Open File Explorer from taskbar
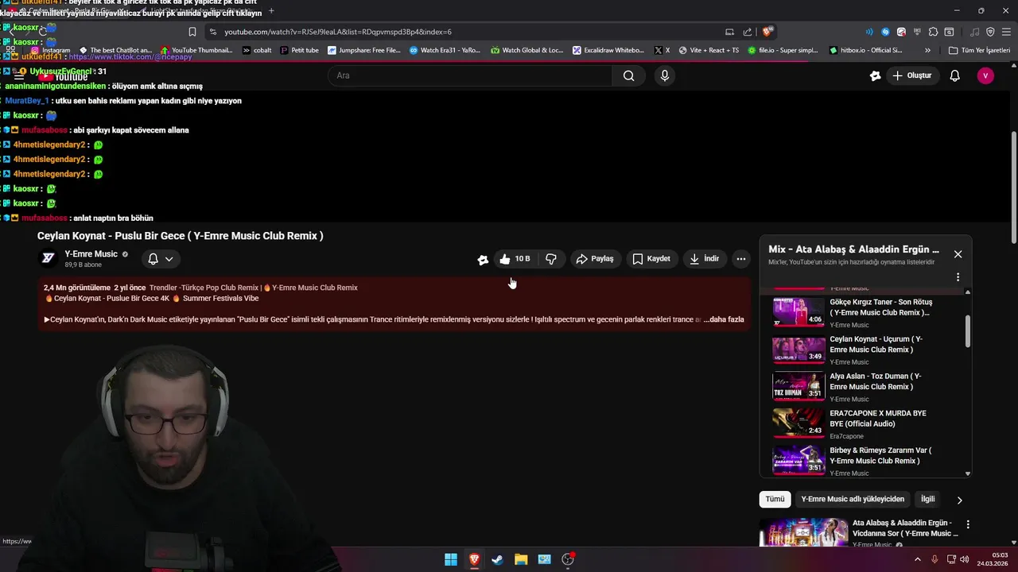 pyautogui.click(x=521, y=559)
